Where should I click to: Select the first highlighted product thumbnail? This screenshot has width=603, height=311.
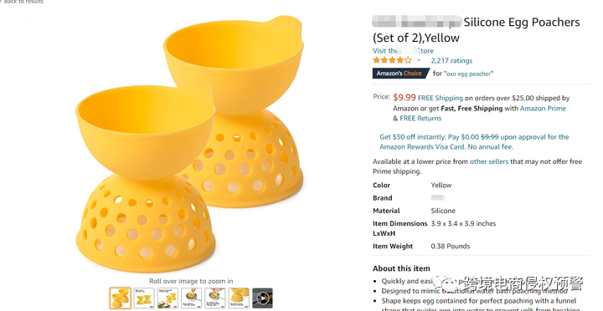(121, 298)
